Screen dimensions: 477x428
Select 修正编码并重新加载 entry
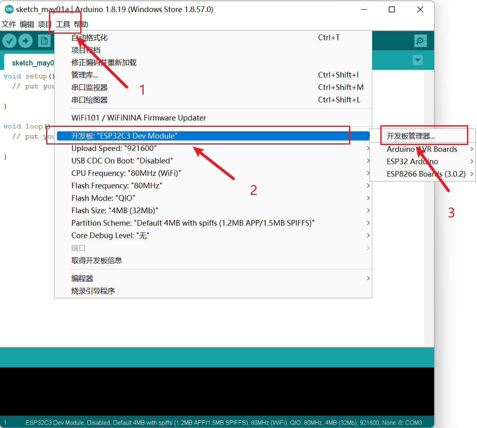tap(213, 63)
